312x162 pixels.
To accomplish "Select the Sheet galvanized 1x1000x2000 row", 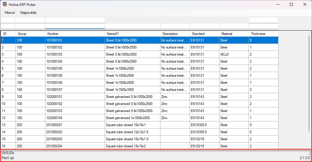I will [x=132, y=118].
